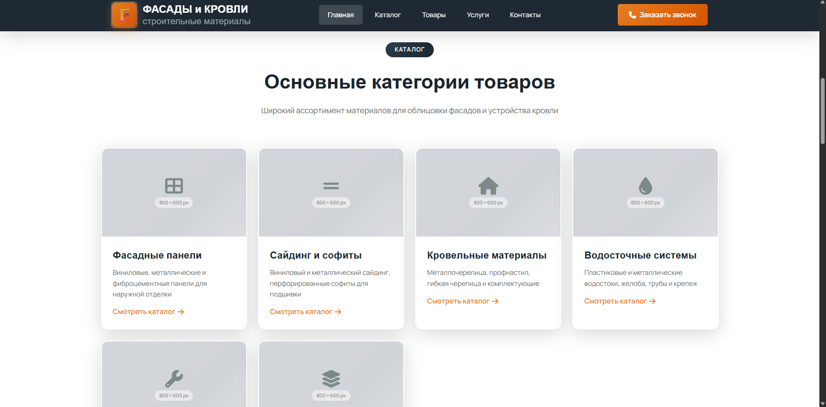826x407 pixels.
Task: Click the Широкий ассортимент материалов subtitle text
Action: (409, 111)
